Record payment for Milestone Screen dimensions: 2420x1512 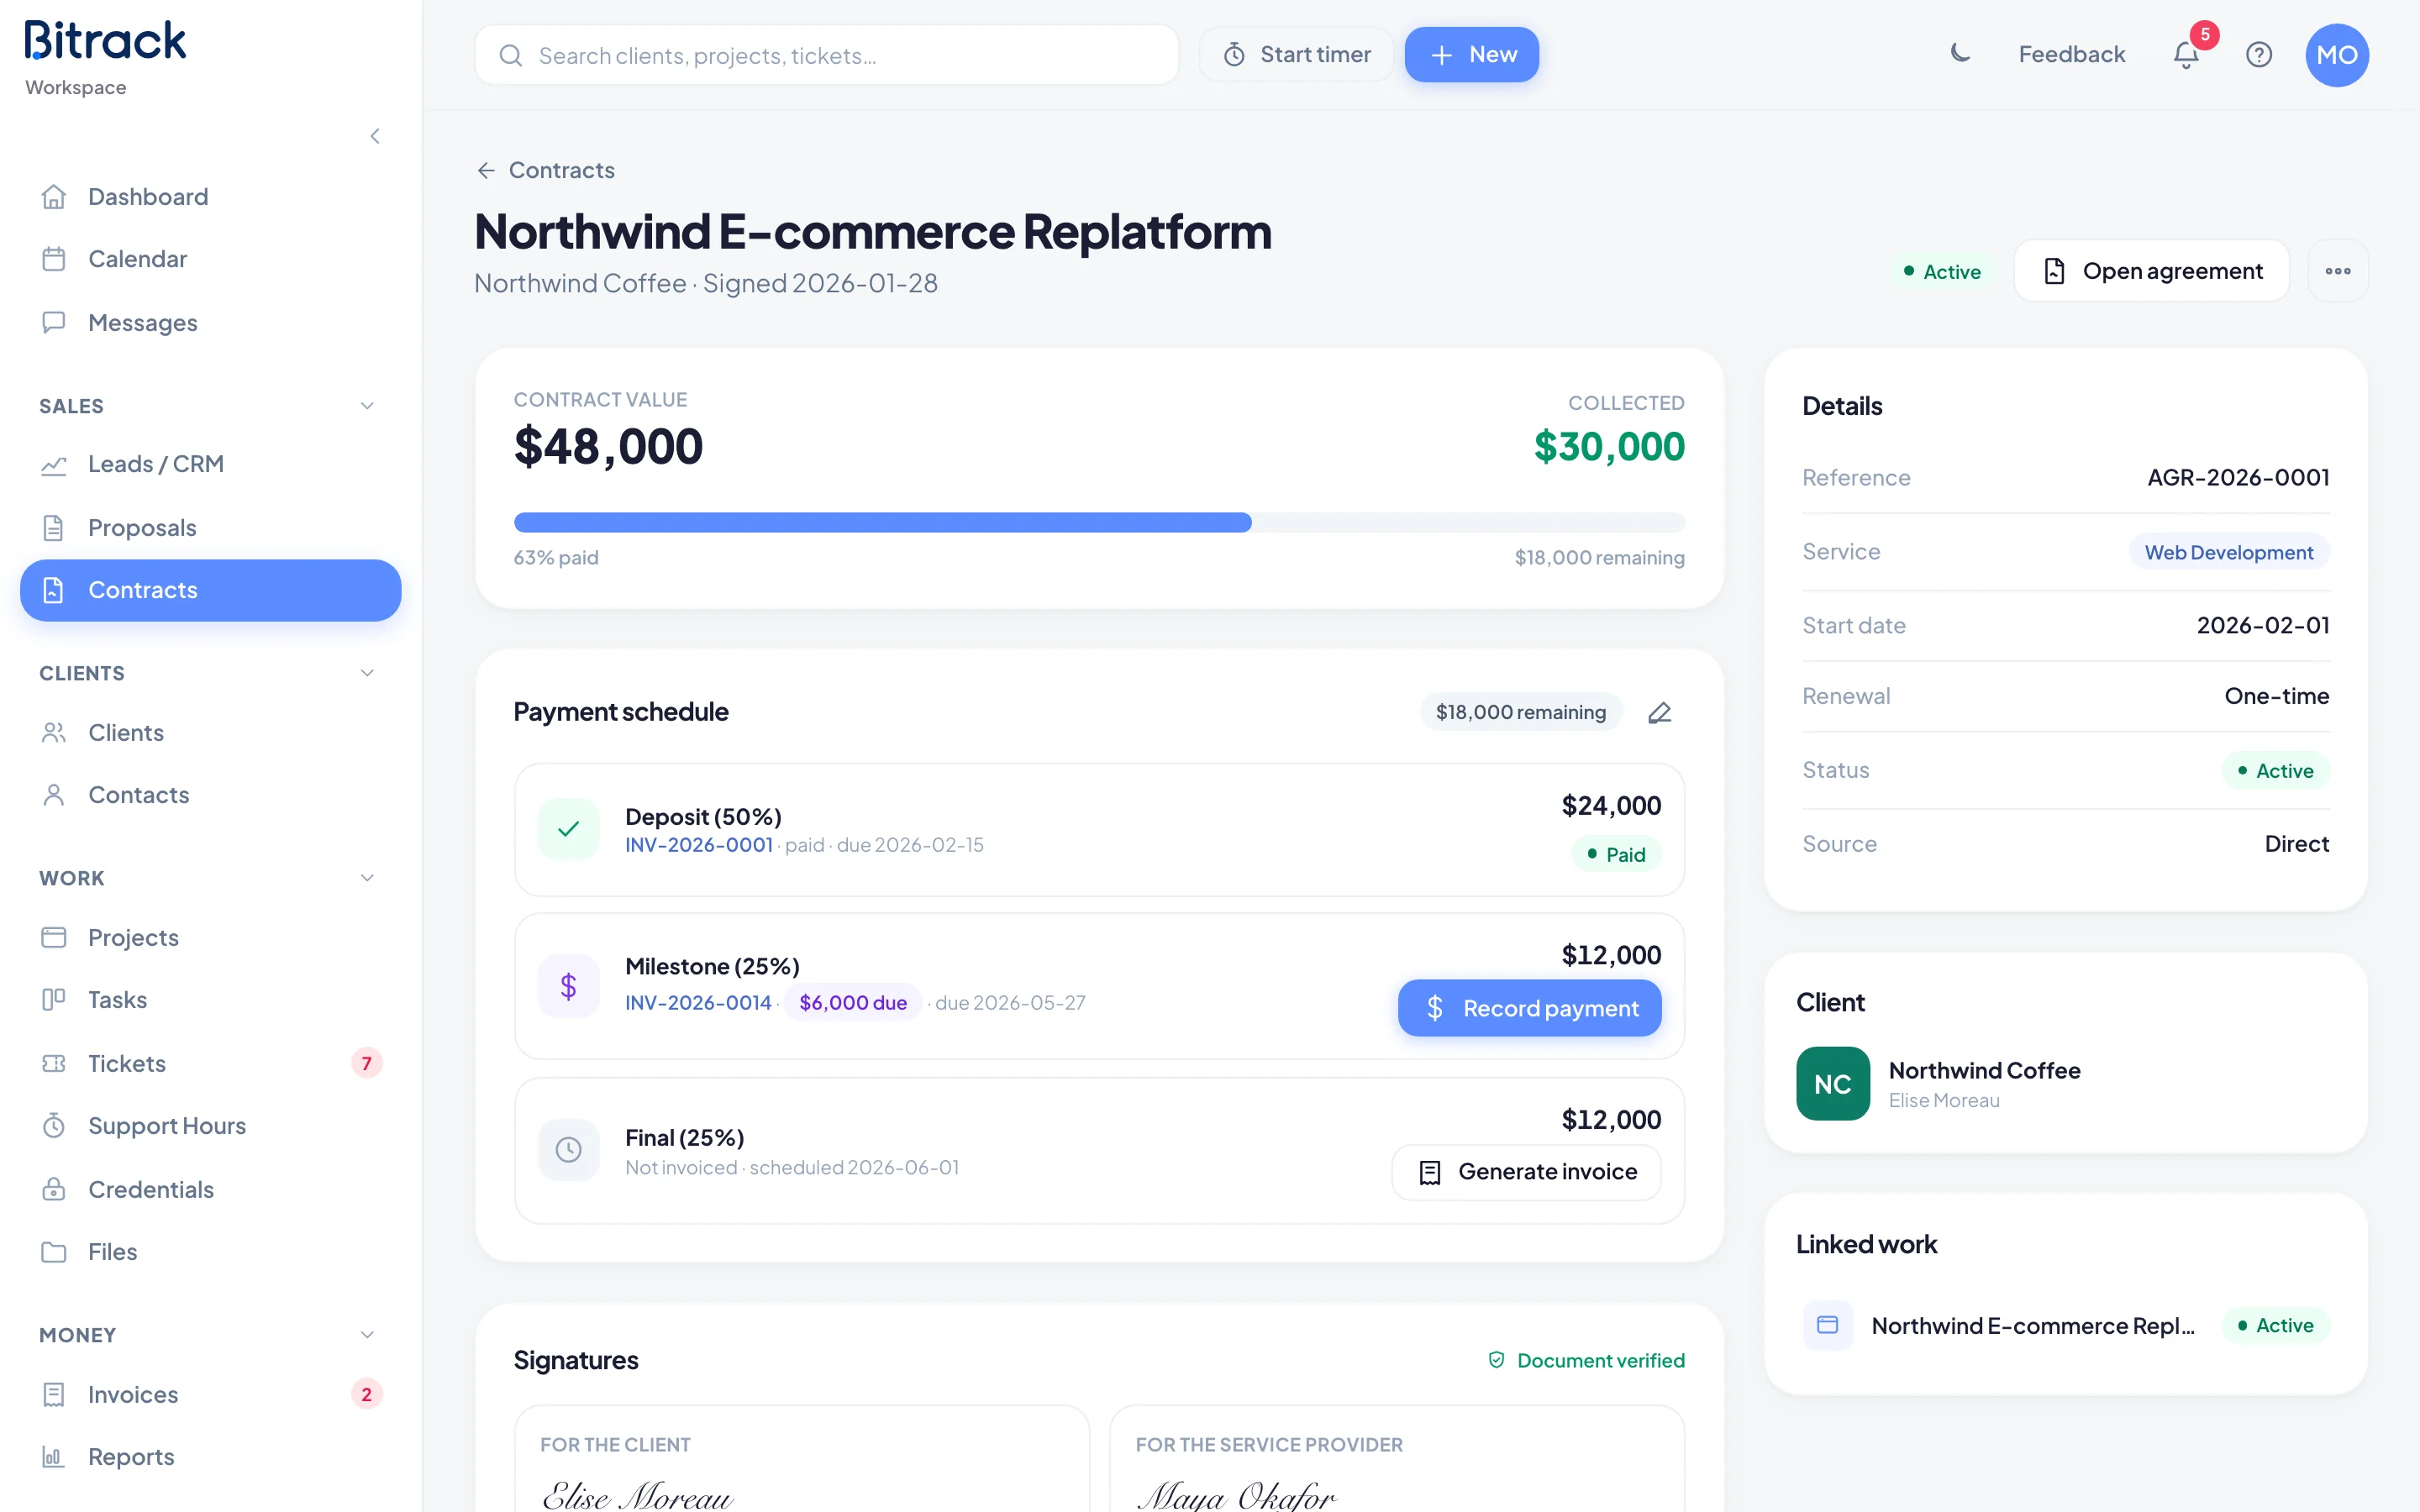[x=1530, y=1008]
